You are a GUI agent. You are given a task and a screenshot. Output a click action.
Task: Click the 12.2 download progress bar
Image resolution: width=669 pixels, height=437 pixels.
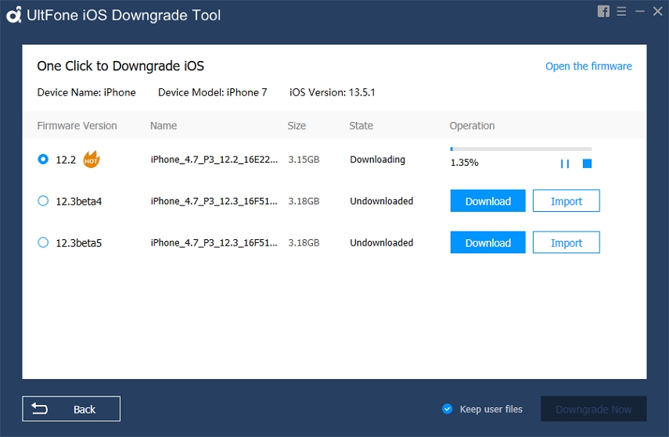coord(520,149)
